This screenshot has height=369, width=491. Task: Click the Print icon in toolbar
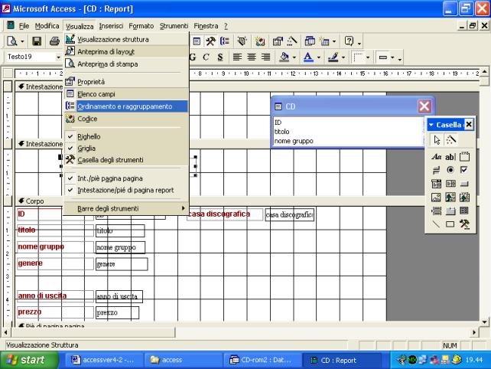click(x=54, y=41)
